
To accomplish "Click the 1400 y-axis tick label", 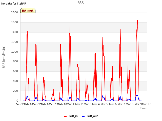I will coord(15,32).
